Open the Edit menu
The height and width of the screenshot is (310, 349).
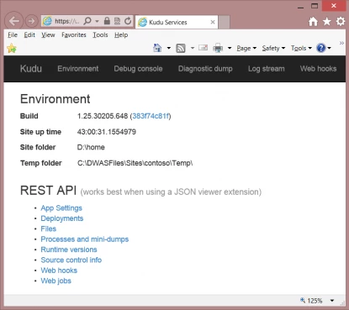(29, 34)
